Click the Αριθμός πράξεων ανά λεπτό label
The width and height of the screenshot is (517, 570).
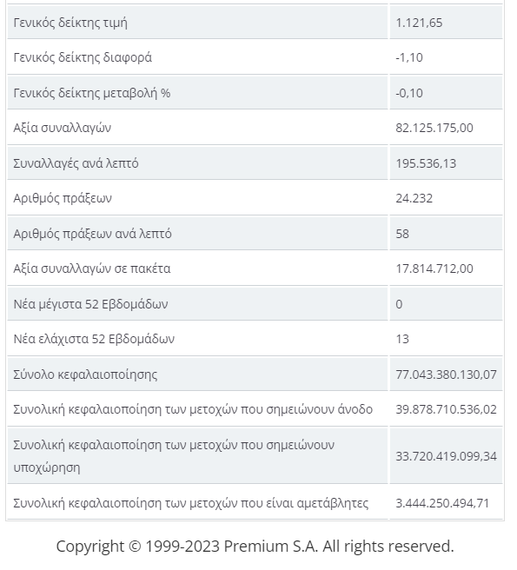coord(92,234)
